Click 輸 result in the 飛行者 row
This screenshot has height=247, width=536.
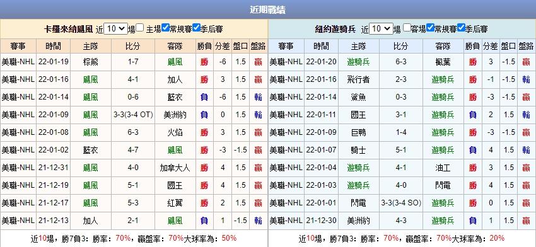(x=526, y=79)
